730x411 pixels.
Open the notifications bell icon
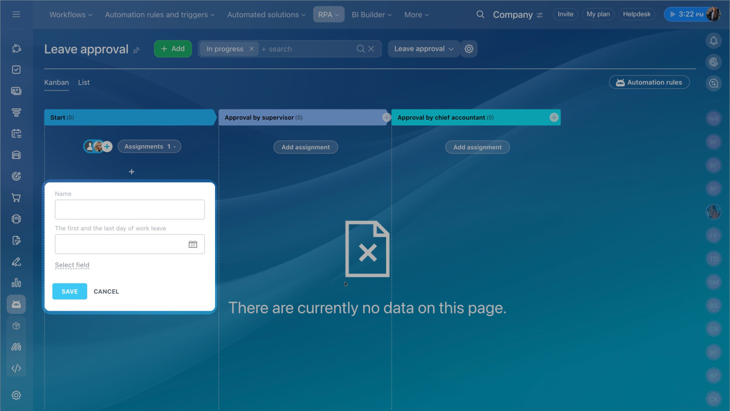713,40
